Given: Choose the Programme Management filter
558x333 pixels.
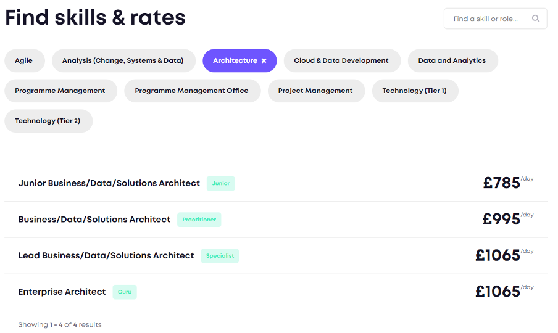Looking at the screenshot, I should pos(60,91).
